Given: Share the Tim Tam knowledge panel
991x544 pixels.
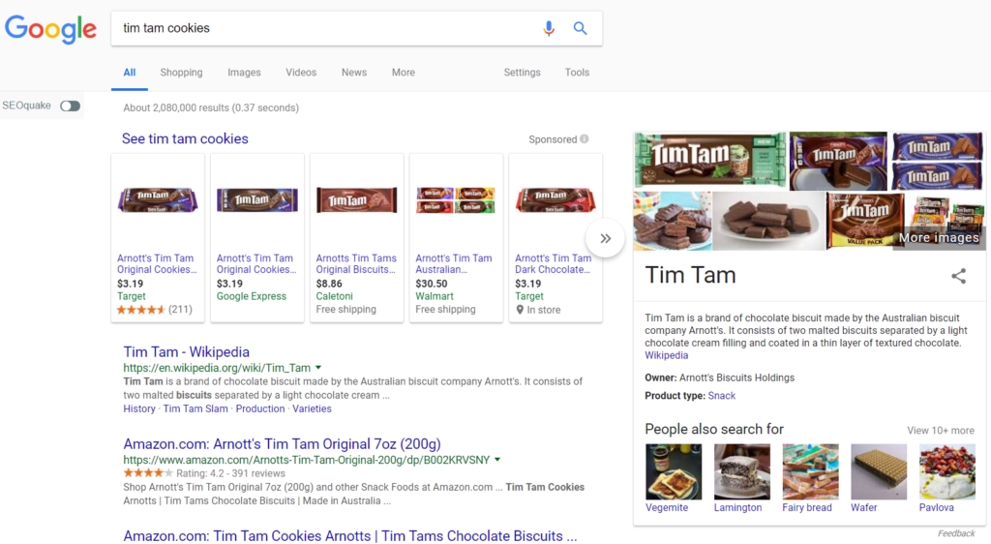Looking at the screenshot, I should (959, 276).
